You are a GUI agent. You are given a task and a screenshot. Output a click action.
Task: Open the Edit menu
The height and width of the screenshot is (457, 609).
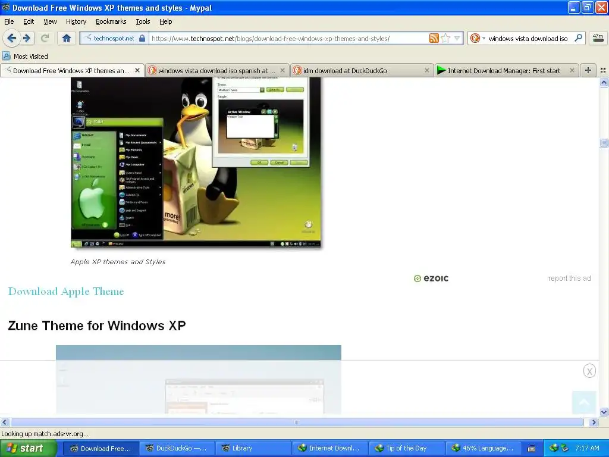point(29,21)
